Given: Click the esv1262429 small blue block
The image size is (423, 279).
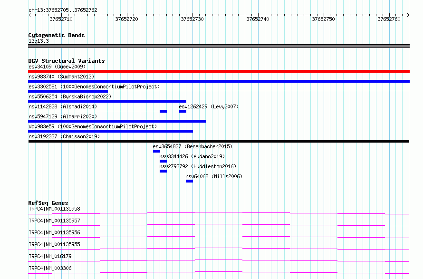Looking at the screenshot, I should (x=183, y=111).
